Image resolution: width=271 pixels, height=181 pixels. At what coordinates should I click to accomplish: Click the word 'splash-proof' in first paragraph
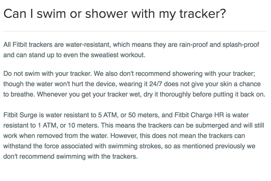click(241, 45)
